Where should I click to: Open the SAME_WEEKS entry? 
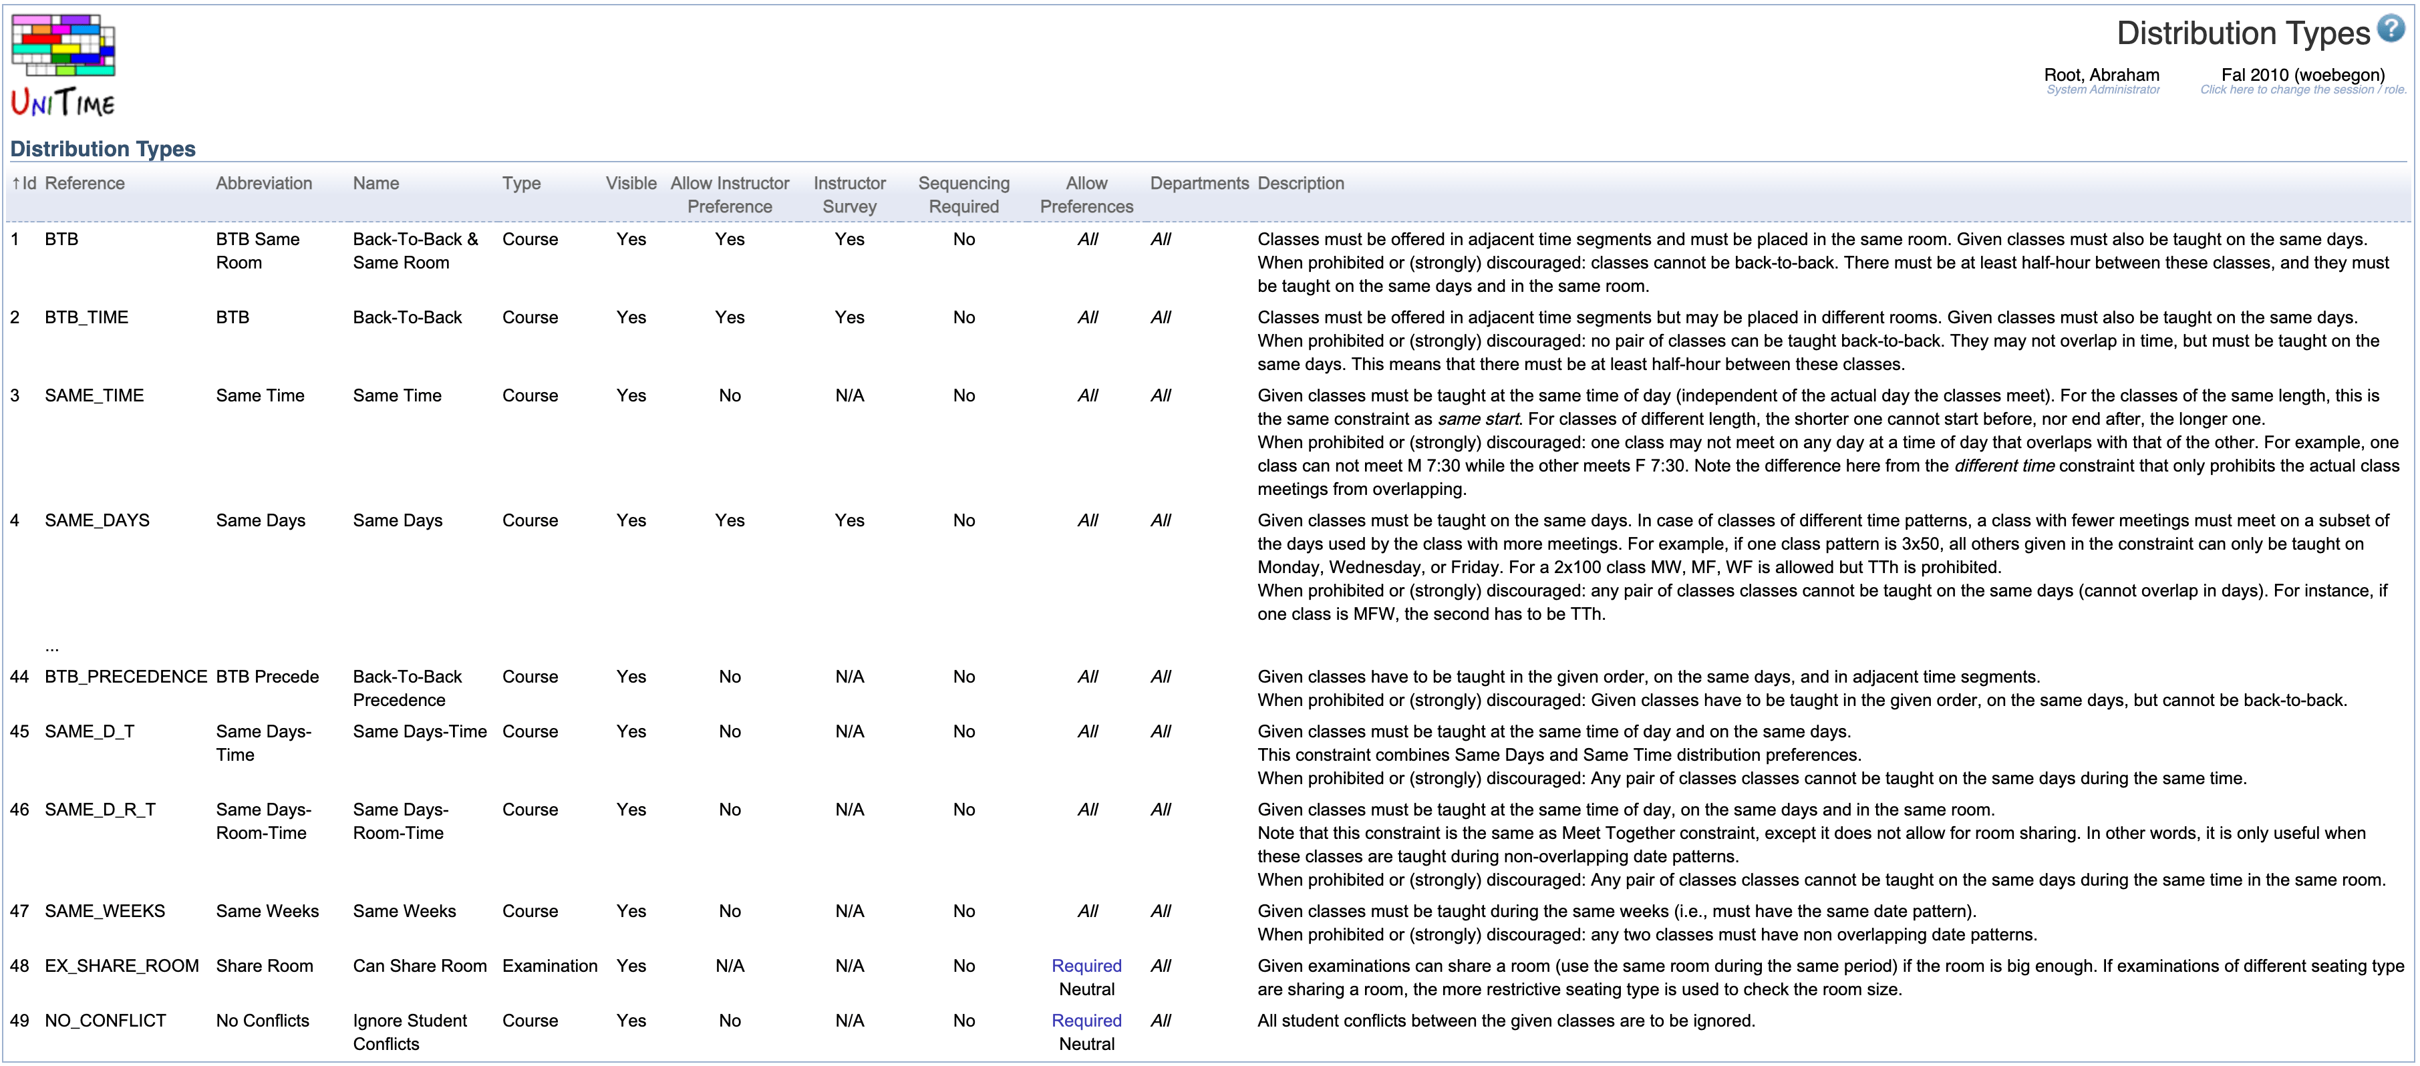[x=104, y=911]
